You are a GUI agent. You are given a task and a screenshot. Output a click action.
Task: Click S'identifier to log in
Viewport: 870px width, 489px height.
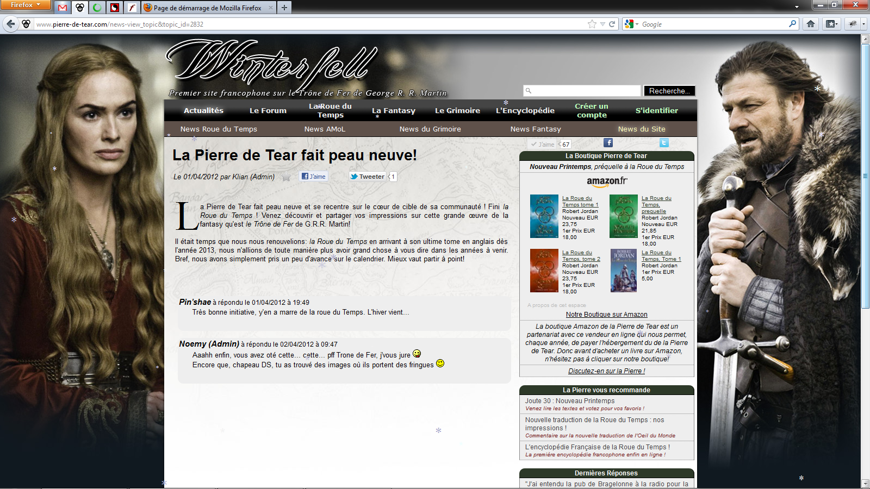(x=657, y=110)
